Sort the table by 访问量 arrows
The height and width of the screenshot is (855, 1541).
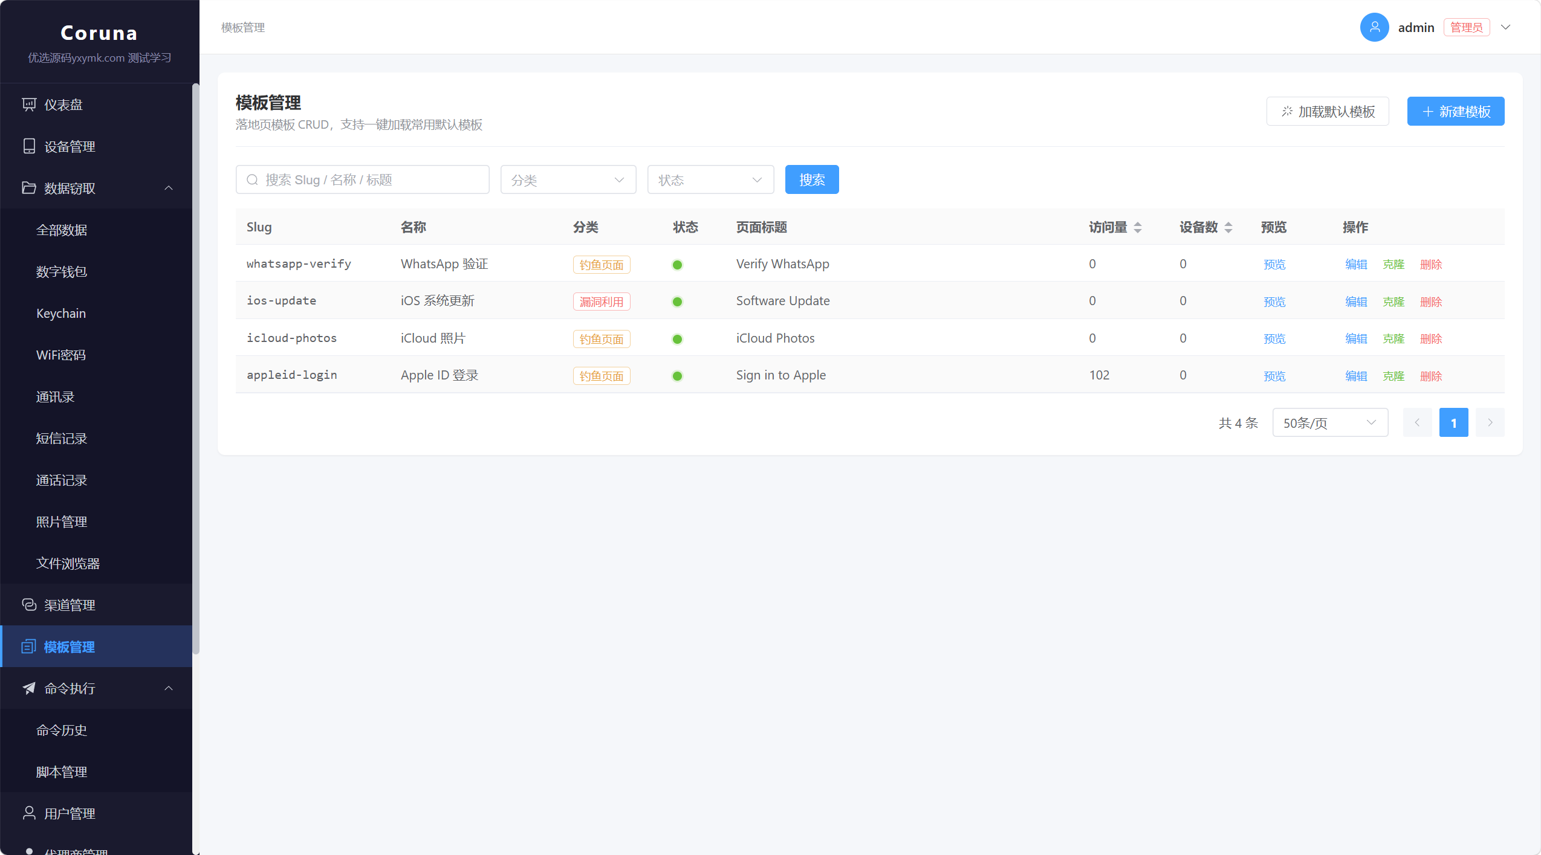[x=1138, y=228]
